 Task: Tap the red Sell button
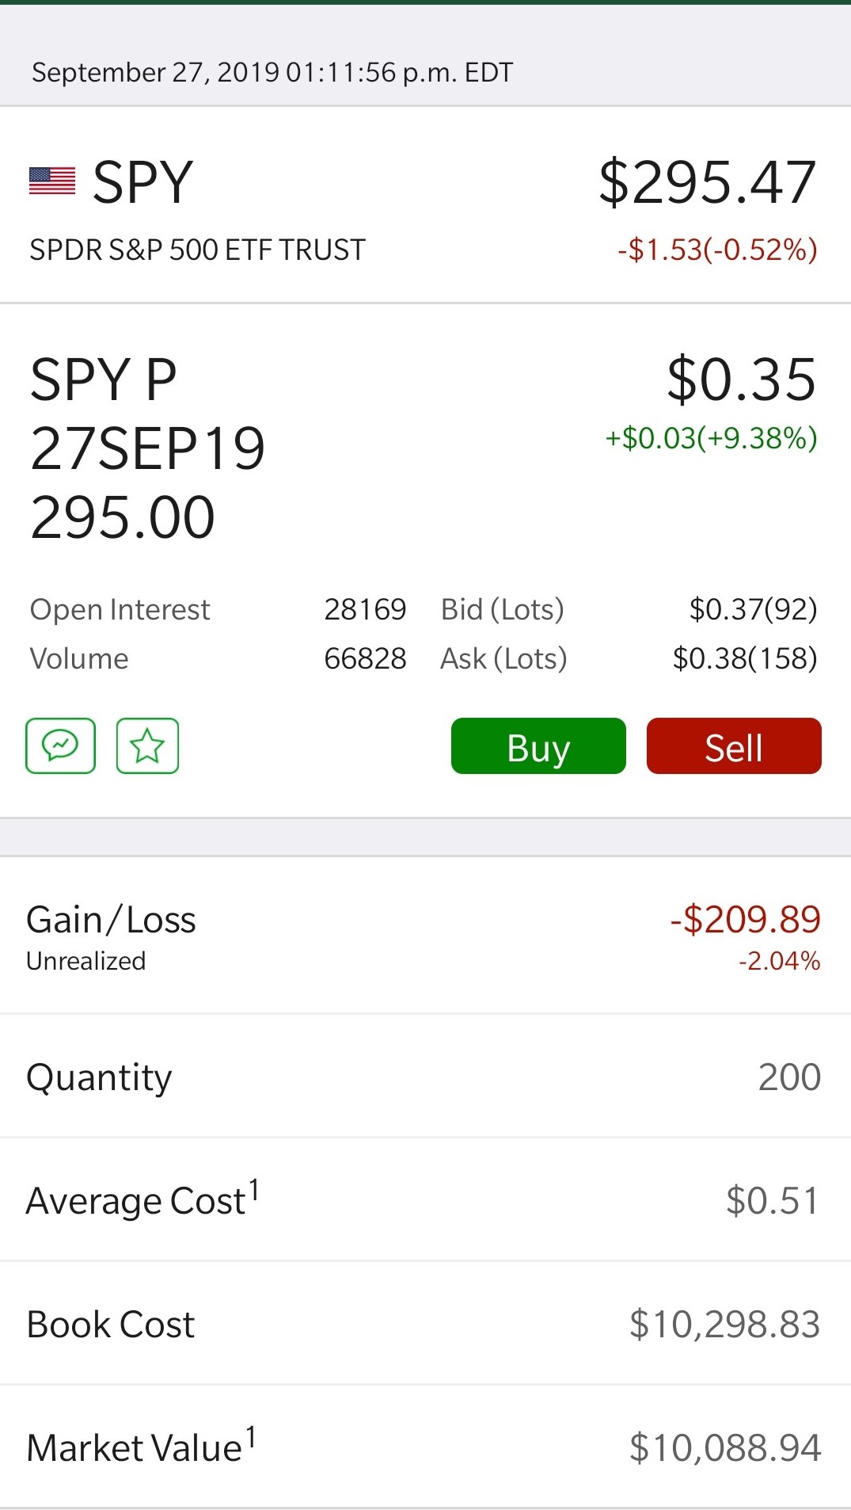click(x=734, y=746)
